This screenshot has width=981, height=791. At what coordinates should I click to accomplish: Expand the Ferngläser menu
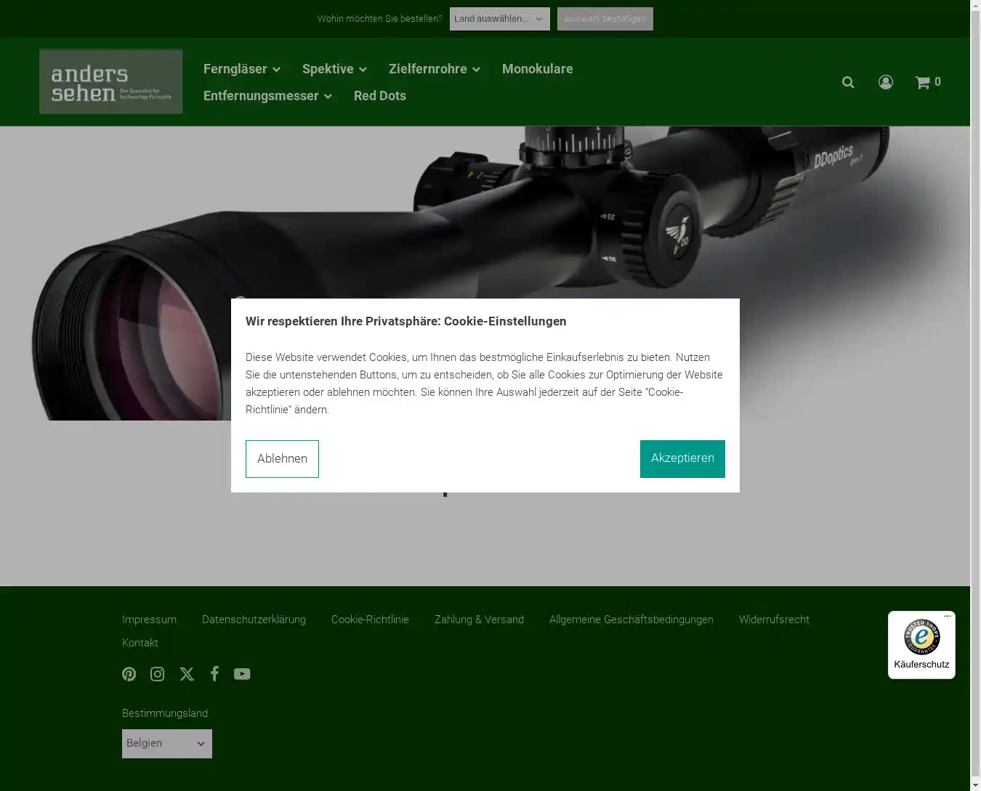point(241,69)
